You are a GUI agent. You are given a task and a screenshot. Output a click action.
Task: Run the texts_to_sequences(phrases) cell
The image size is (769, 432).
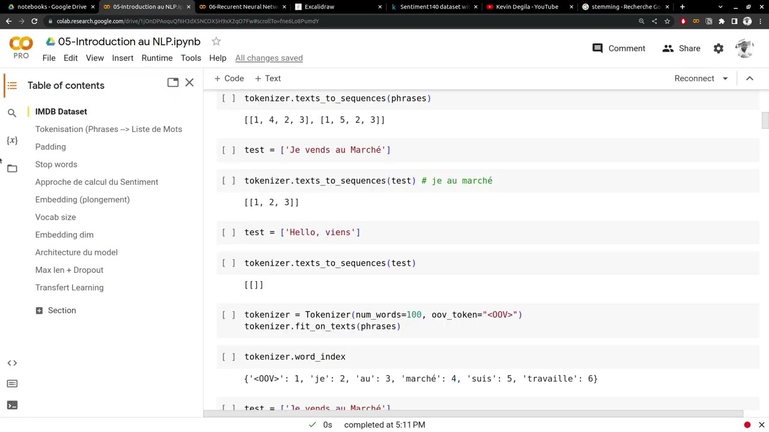229,98
